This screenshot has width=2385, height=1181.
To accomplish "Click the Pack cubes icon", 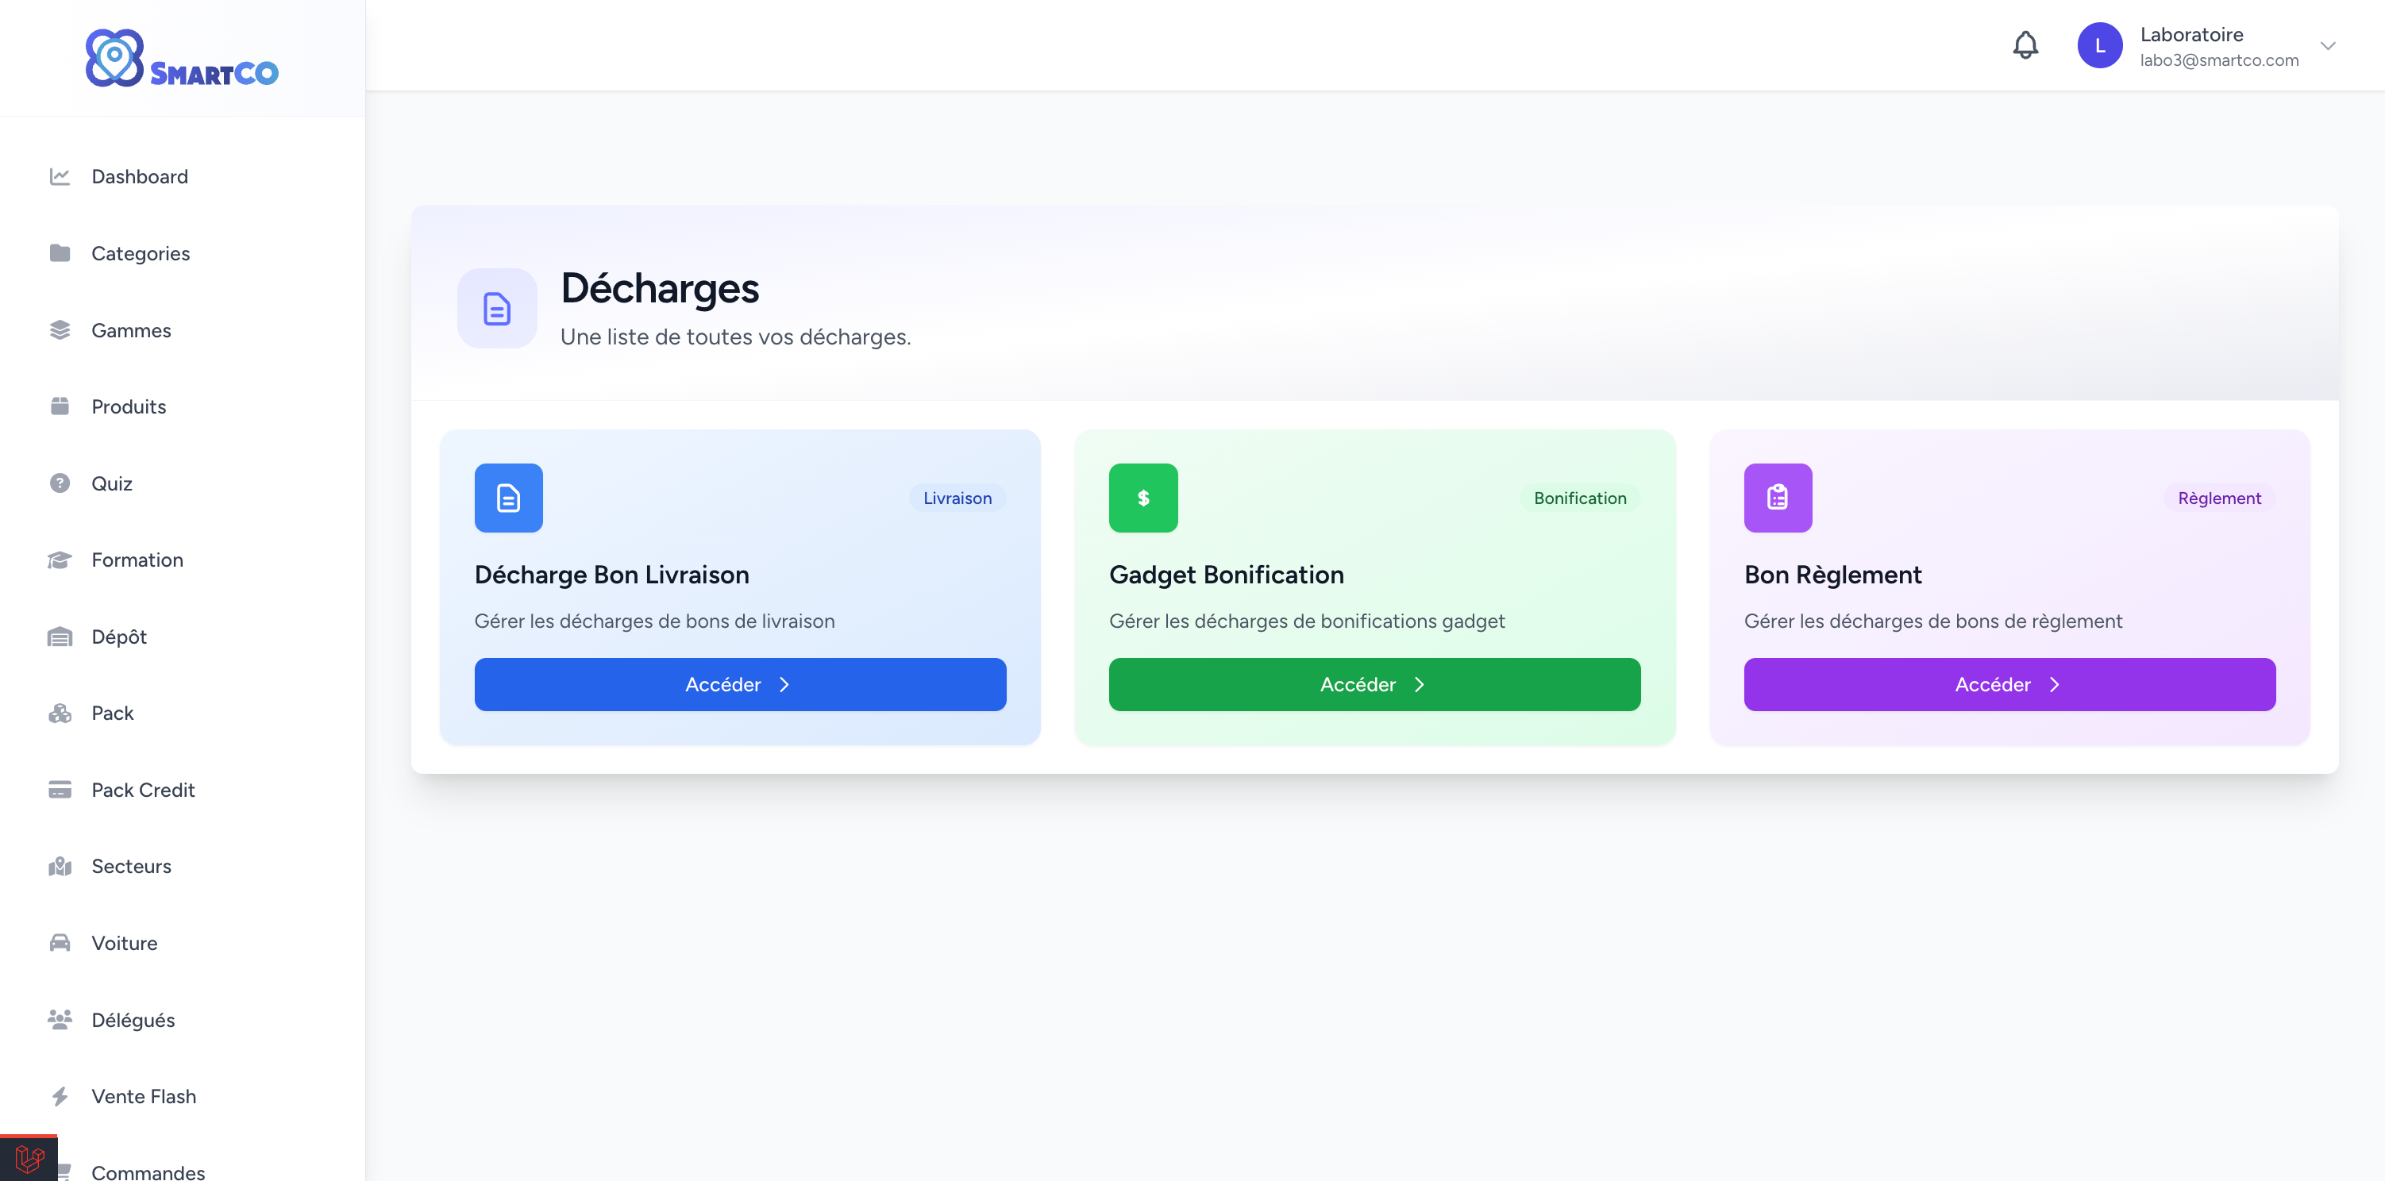I will tap(60, 713).
